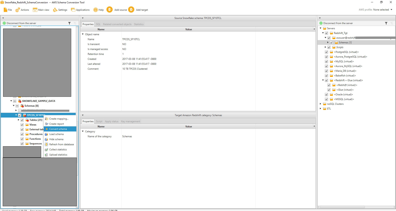Click the Add source button
Viewport: 396px width, 211px height.
tap(117, 10)
